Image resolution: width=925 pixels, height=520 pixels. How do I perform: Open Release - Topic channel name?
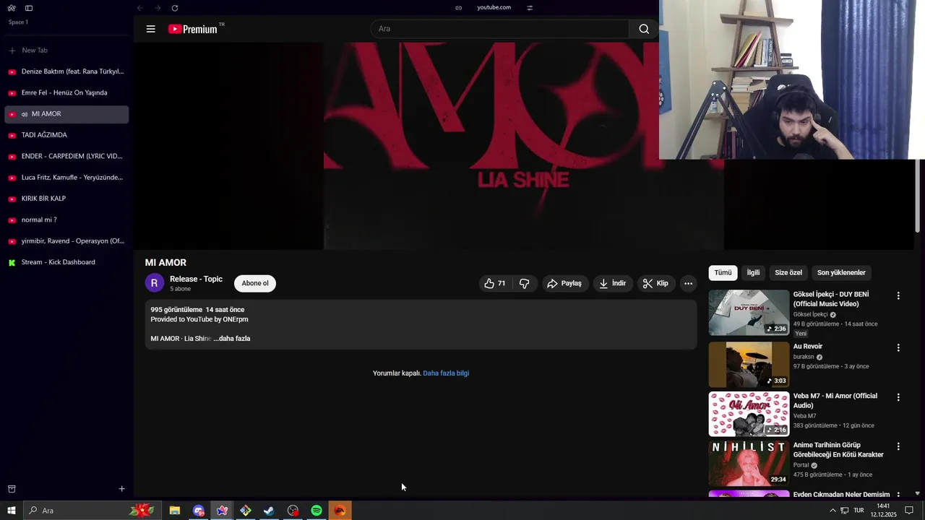[196, 279]
